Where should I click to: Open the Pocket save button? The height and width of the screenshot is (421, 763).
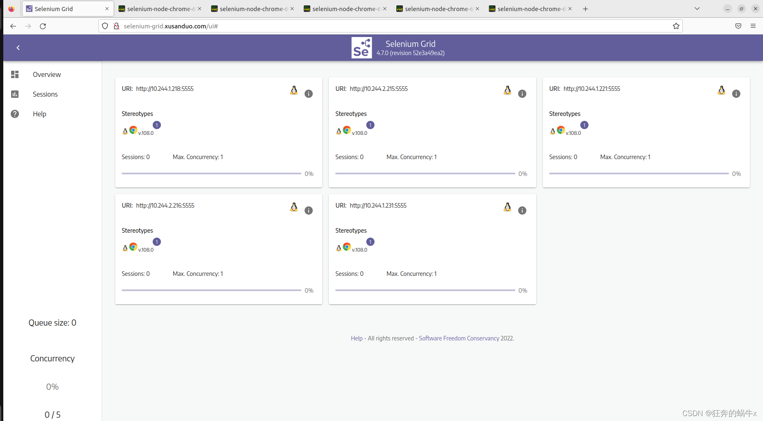click(x=738, y=26)
